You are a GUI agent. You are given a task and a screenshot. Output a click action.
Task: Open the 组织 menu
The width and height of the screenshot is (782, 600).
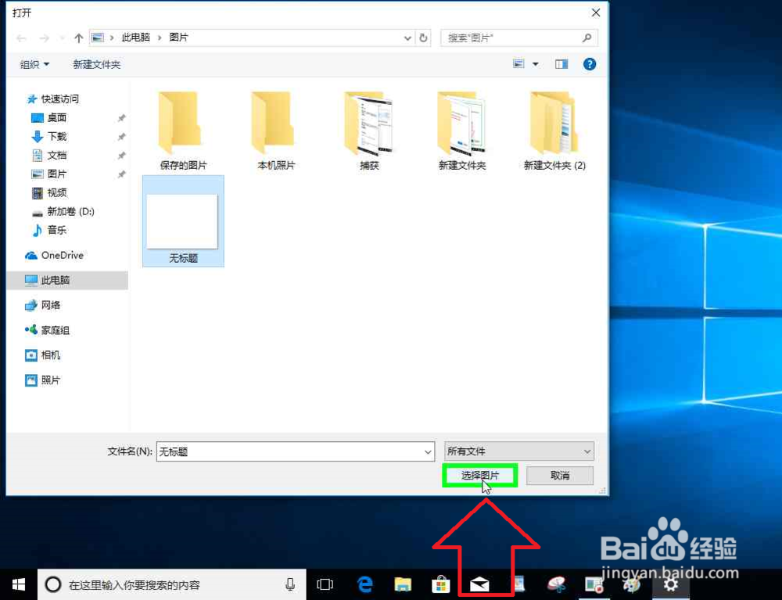point(34,64)
